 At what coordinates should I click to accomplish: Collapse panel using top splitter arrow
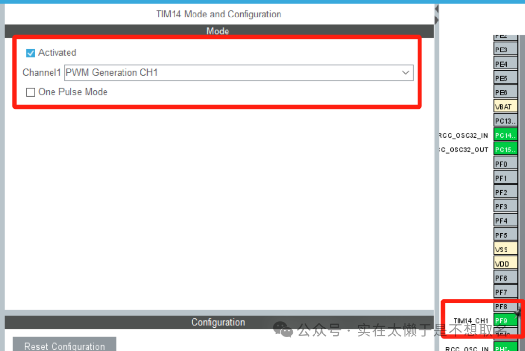click(x=436, y=9)
